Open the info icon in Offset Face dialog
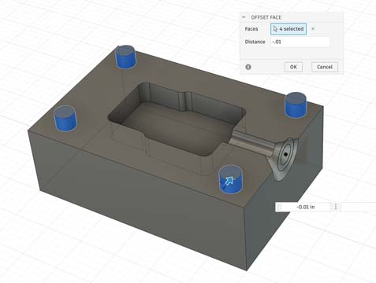 coord(248,67)
